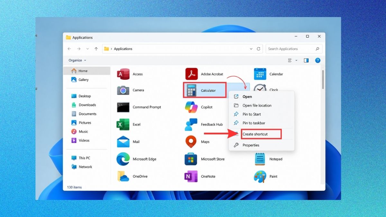Toggle the preview pane icon
This screenshot has height=217, width=386.
click(x=306, y=60)
